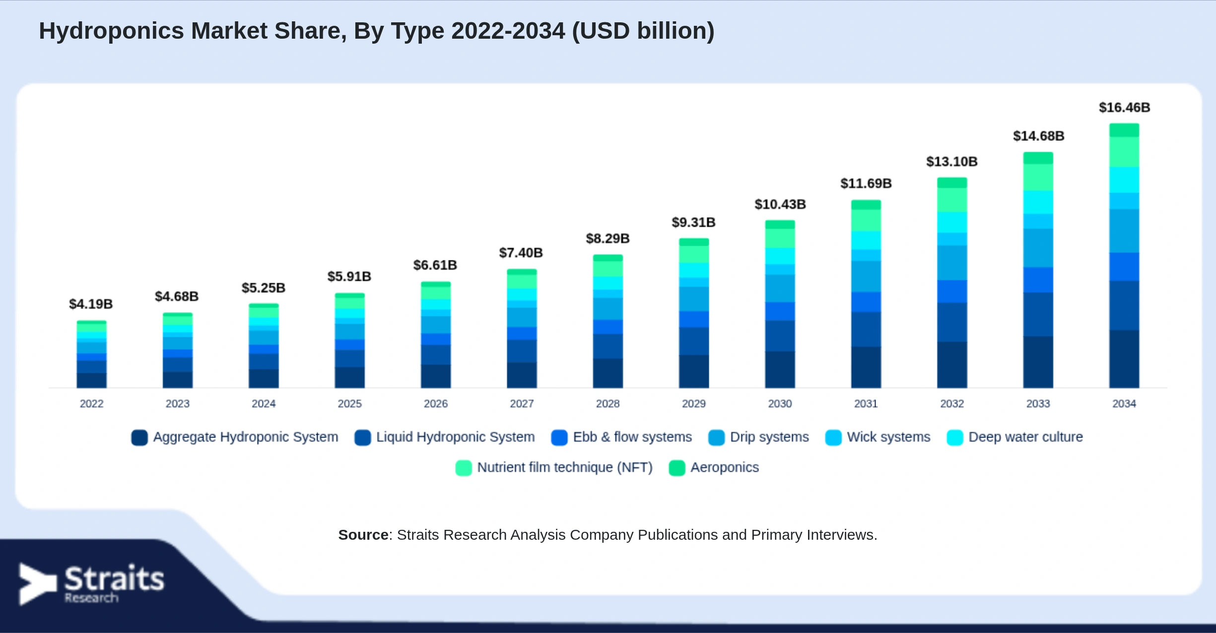Click the Straits Research logo
This screenshot has width=1216, height=633.
coord(91,584)
